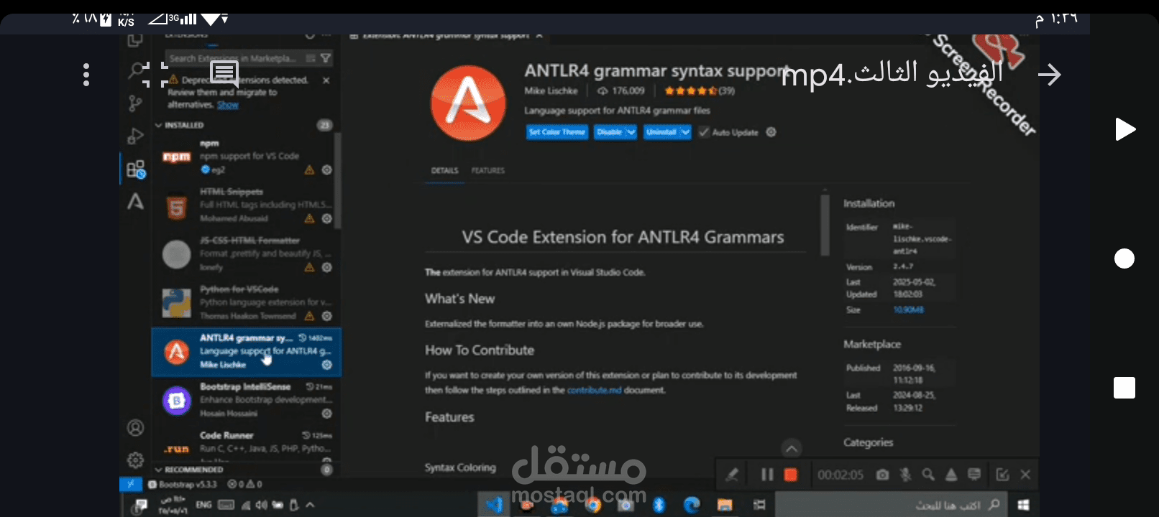Image resolution: width=1159 pixels, height=517 pixels.
Task: Open the Show link in deprecation notice
Action: [228, 105]
